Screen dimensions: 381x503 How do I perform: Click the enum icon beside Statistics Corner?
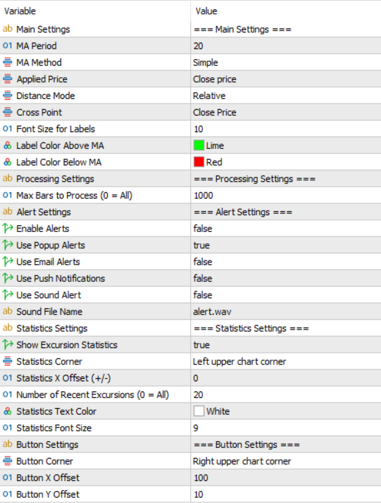click(x=7, y=361)
